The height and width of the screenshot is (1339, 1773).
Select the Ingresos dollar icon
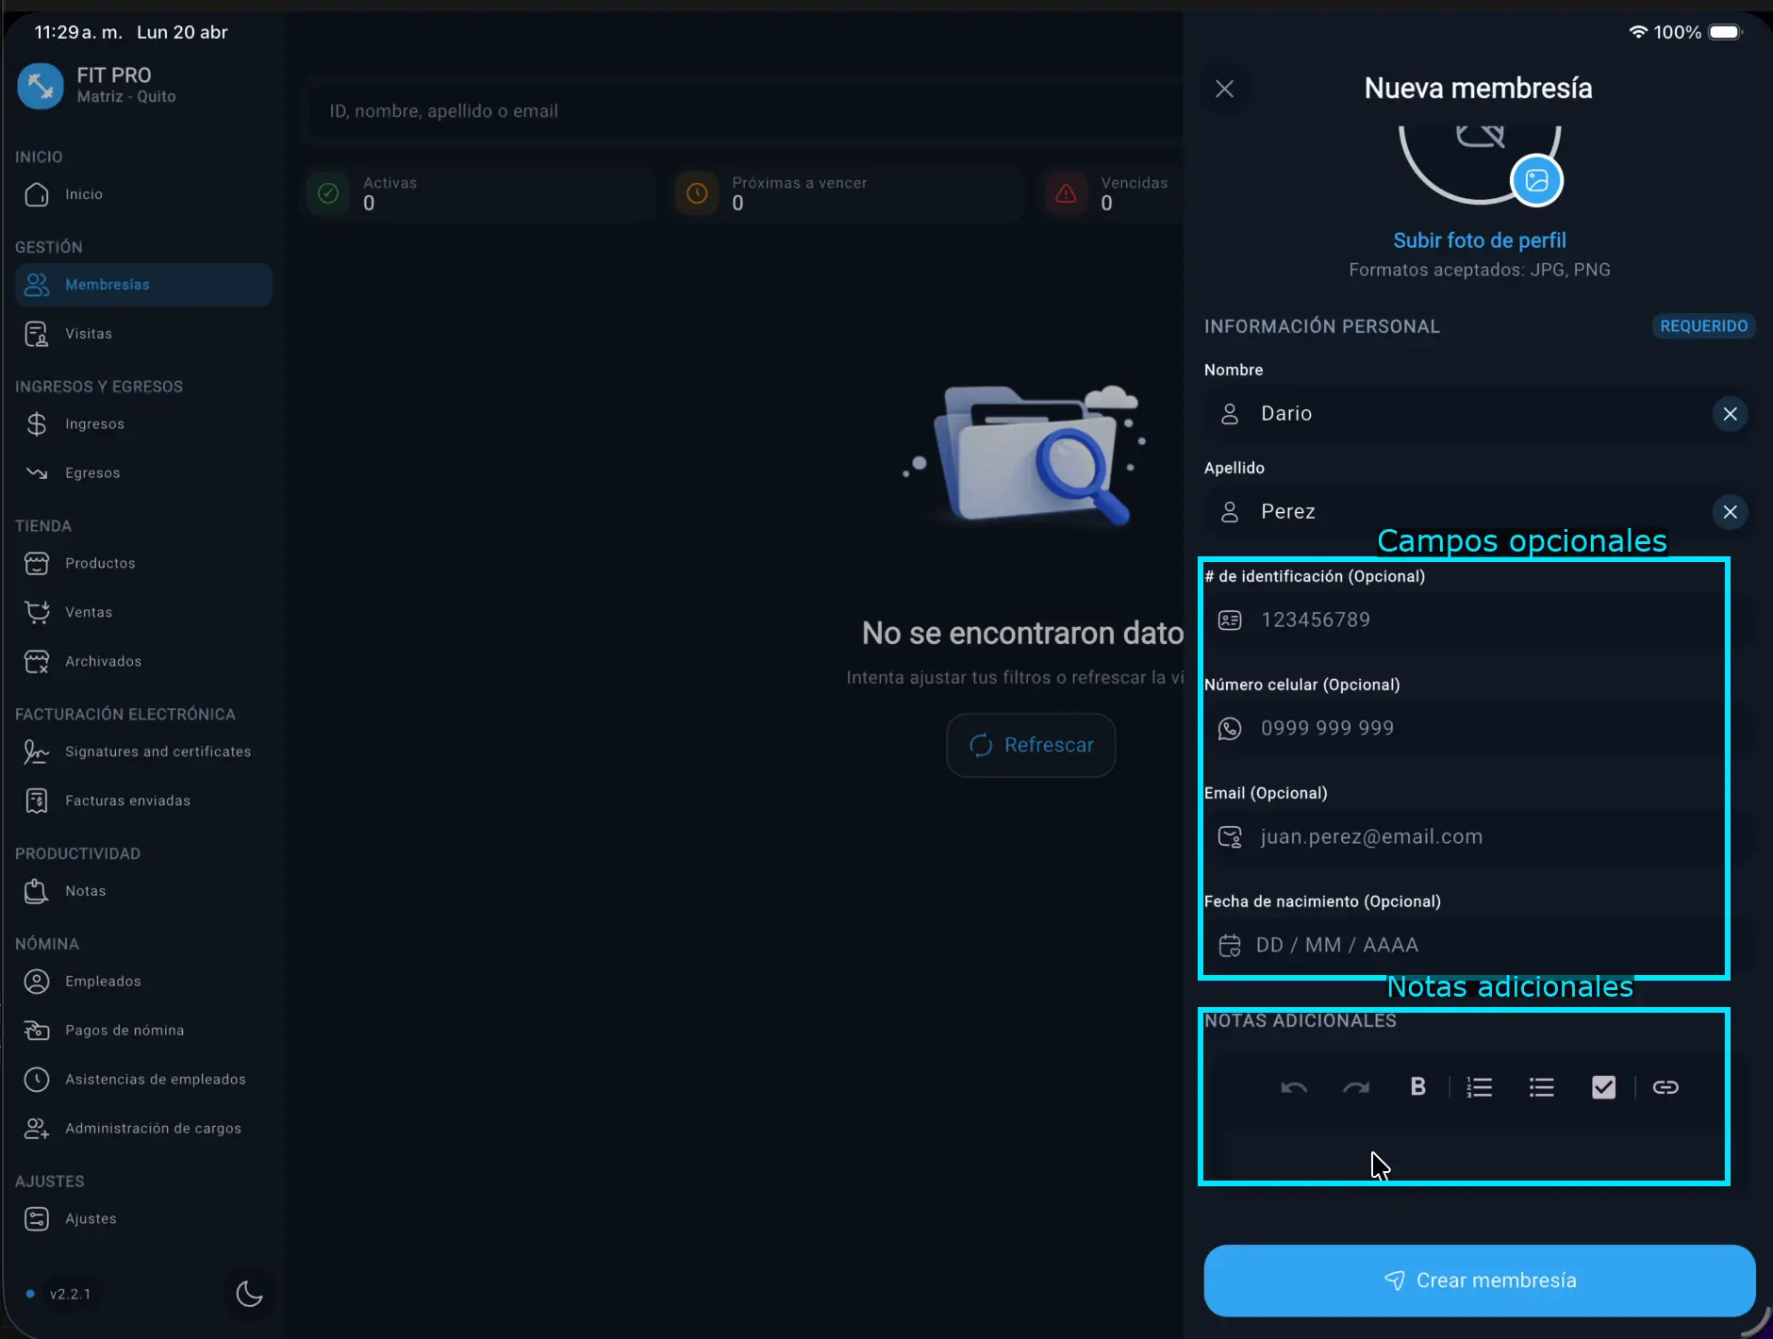tap(36, 423)
